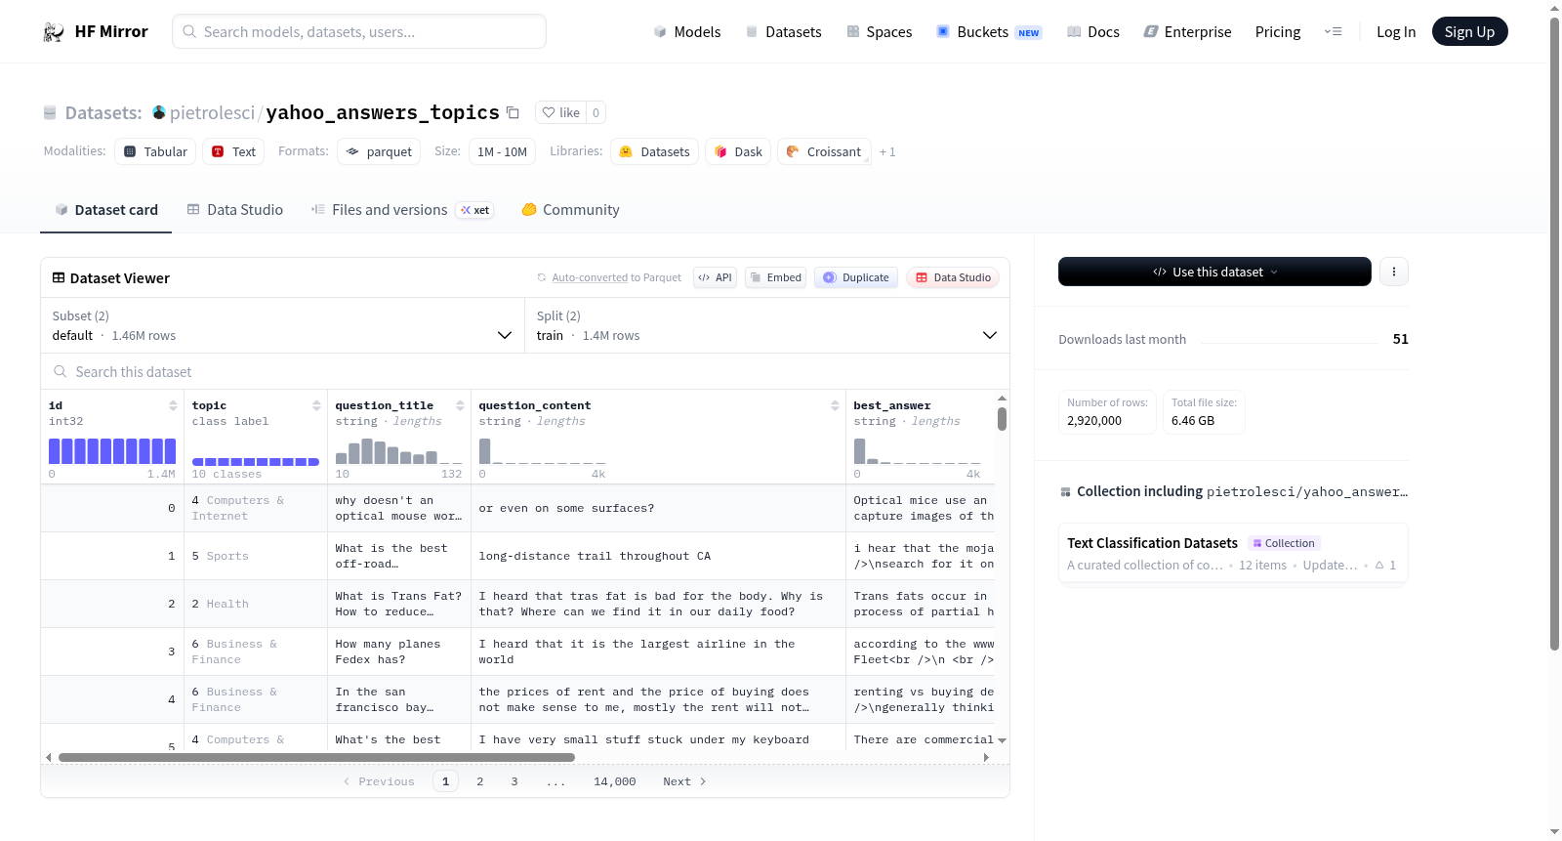Screen dimensions: 1562x841
Task: Switch to the Data Studio tab
Action: click(235, 210)
